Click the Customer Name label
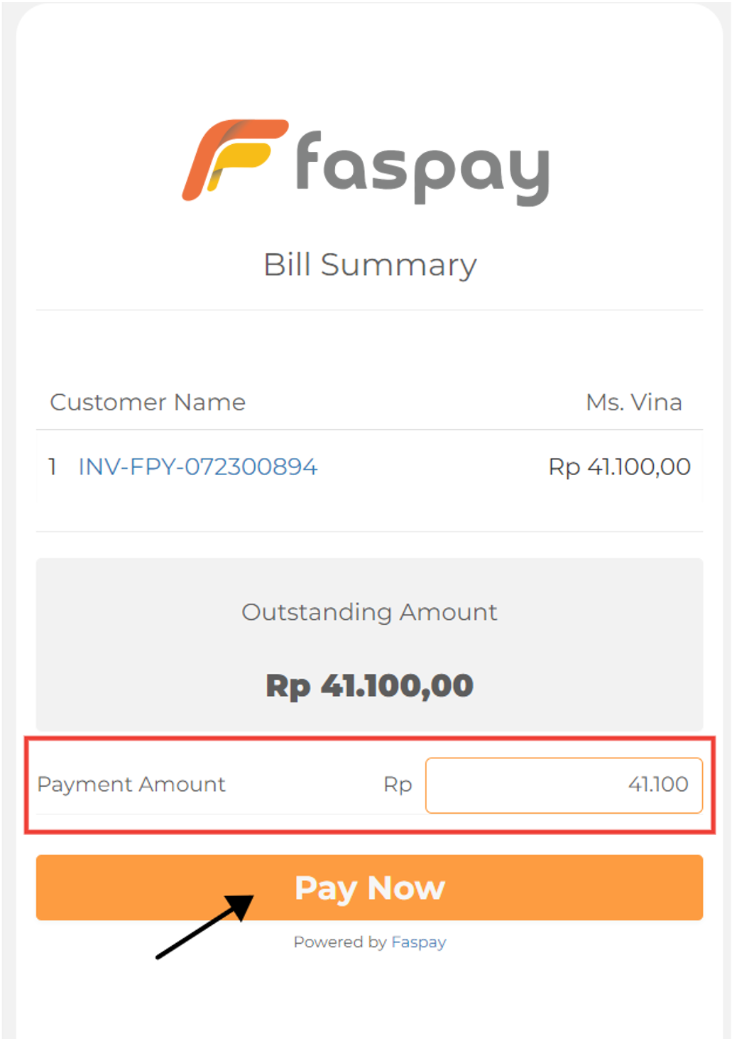The width and height of the screenshot is (732, 1041). tap(148, 403)
